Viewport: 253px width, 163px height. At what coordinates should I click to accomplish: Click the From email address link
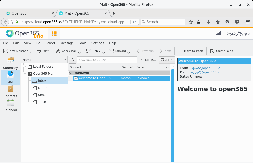tap(205, 68)
